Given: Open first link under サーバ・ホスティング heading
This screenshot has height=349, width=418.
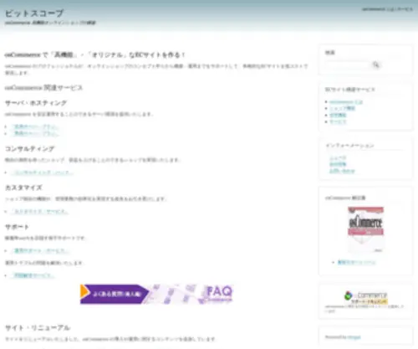Looking at the screenshot, I should pyautogui.click(x=35, y=126).
